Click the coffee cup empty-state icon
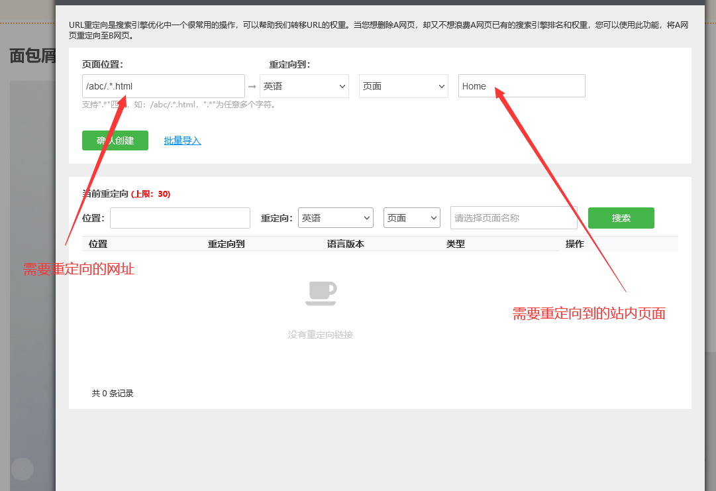716x491 pixels. [x=321, y=293]
